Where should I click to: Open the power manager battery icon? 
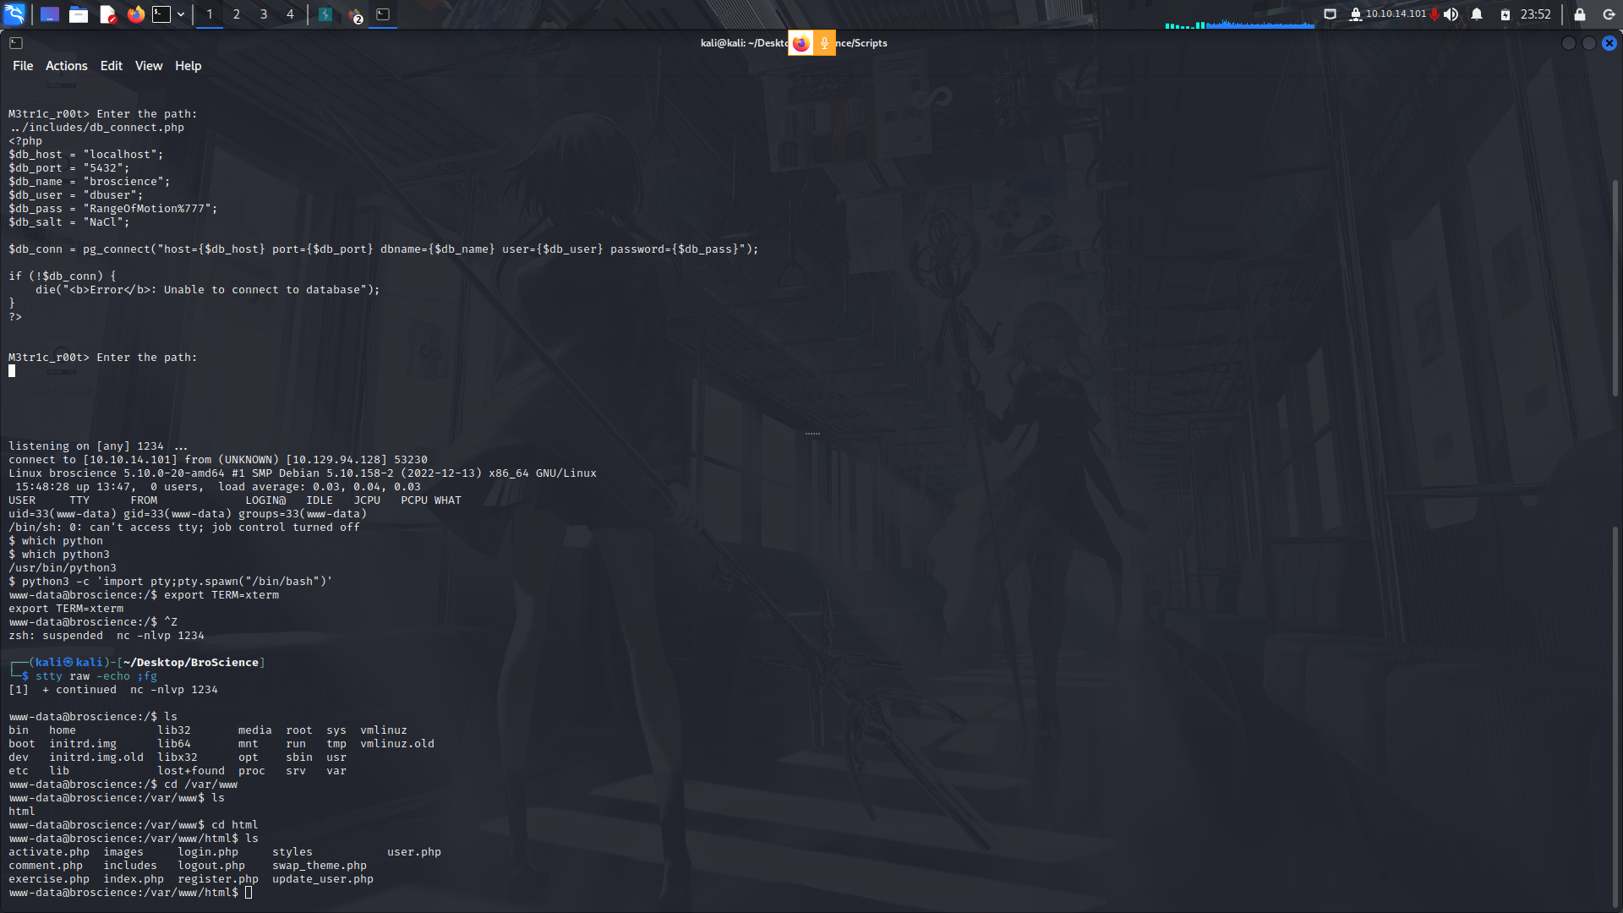click(1506, 14)
